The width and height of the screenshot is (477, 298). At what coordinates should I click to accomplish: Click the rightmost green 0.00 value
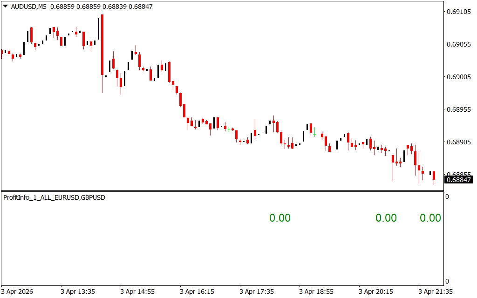pyautogui.click(x=430, y=218)
